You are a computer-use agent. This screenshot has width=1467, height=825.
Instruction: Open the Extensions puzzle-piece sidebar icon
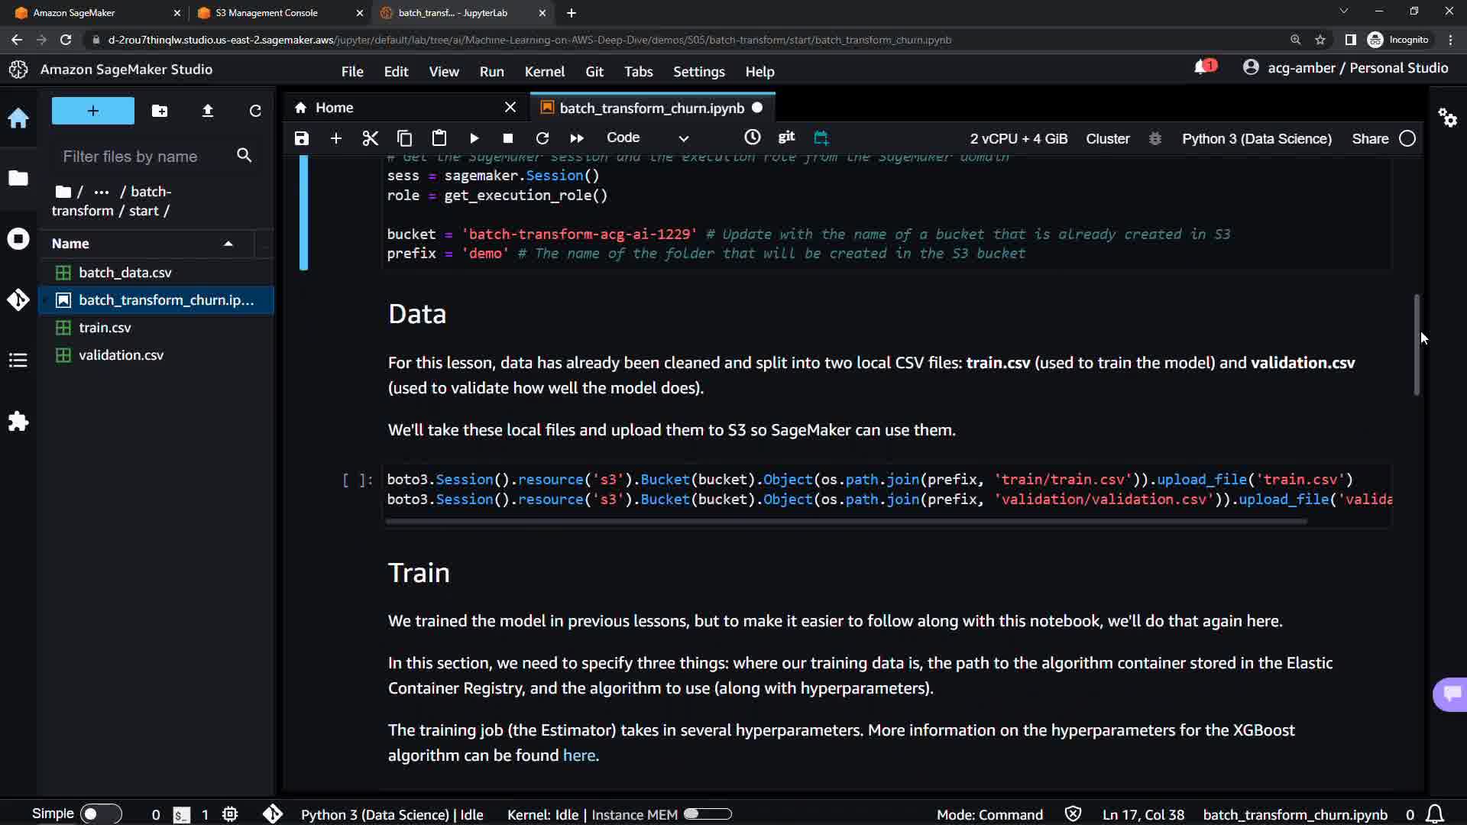tap(18, 422)
